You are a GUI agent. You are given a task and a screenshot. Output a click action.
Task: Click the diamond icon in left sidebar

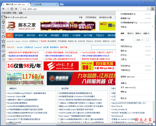coord(3,22)
